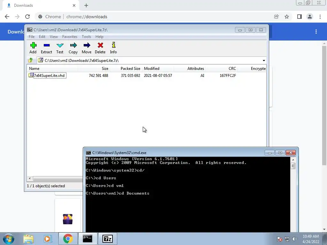This screenshot has width=327, height=245.
Task: Open the Edit menu in 7-Zip
Action: (42, 37)
